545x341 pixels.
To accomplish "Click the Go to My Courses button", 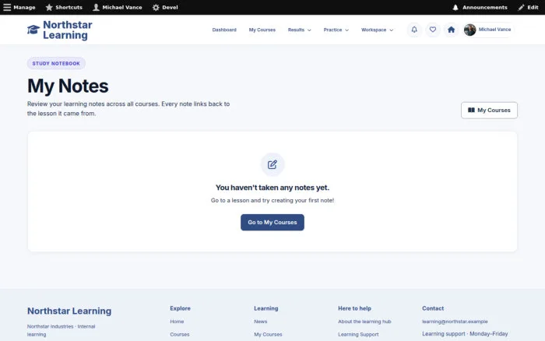I will [272, 223].
